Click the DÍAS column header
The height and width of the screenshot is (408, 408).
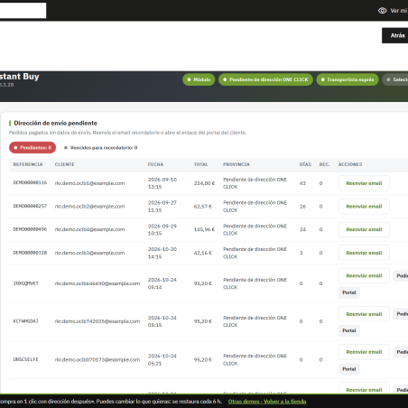pos(305,164)
